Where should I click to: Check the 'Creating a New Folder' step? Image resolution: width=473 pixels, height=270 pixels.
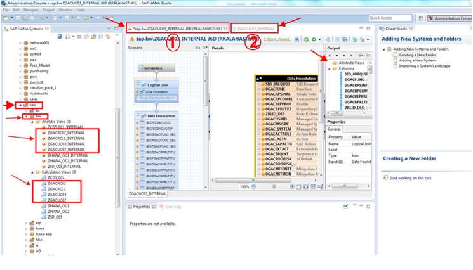pyautogui.click(x=396, y=55)
